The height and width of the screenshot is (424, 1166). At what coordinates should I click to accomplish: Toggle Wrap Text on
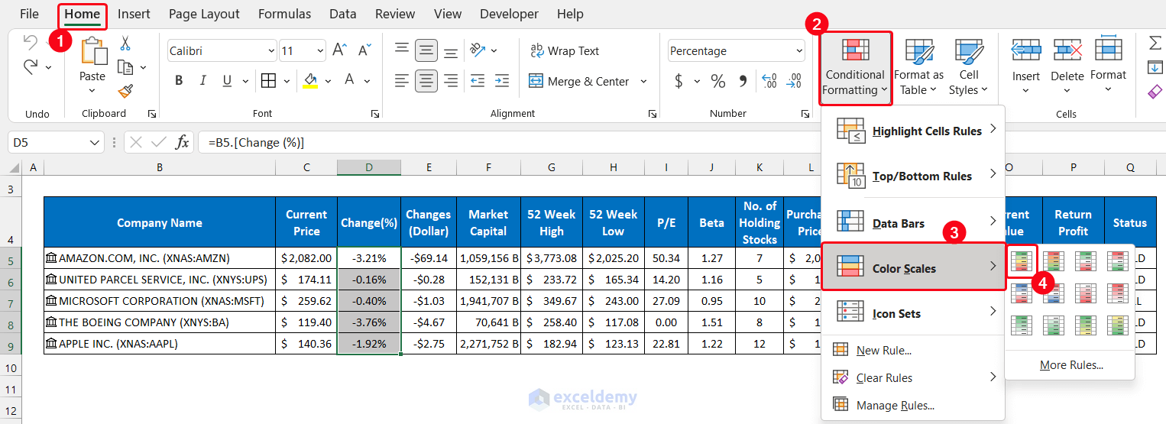(565, 51)
